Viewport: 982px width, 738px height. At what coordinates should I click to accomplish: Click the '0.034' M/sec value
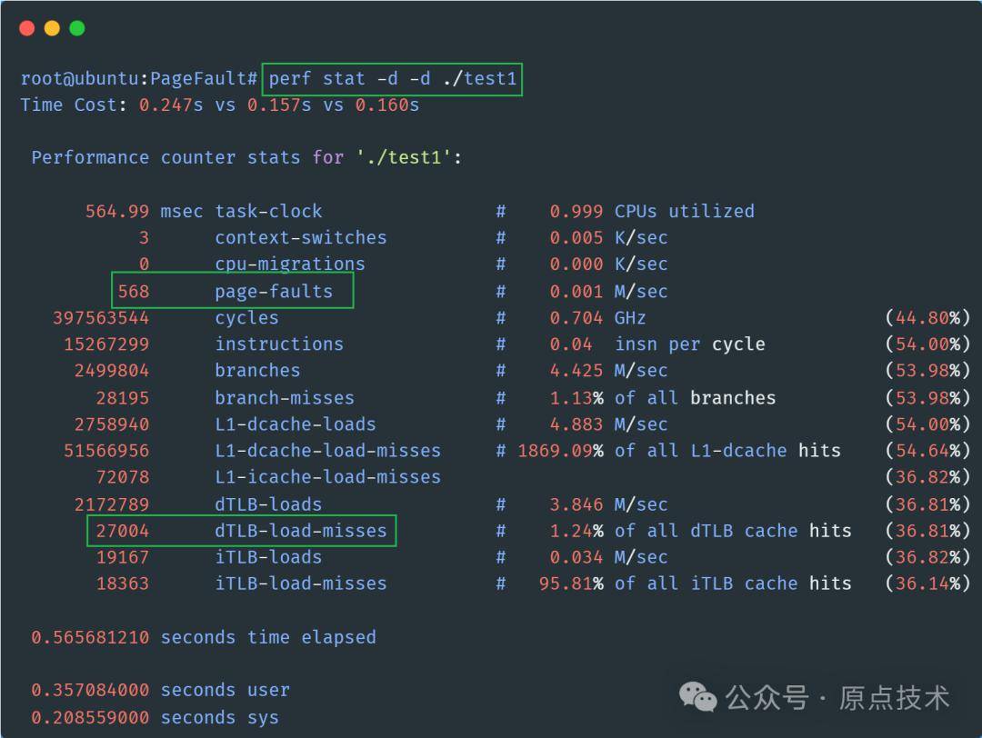point(576,556)
